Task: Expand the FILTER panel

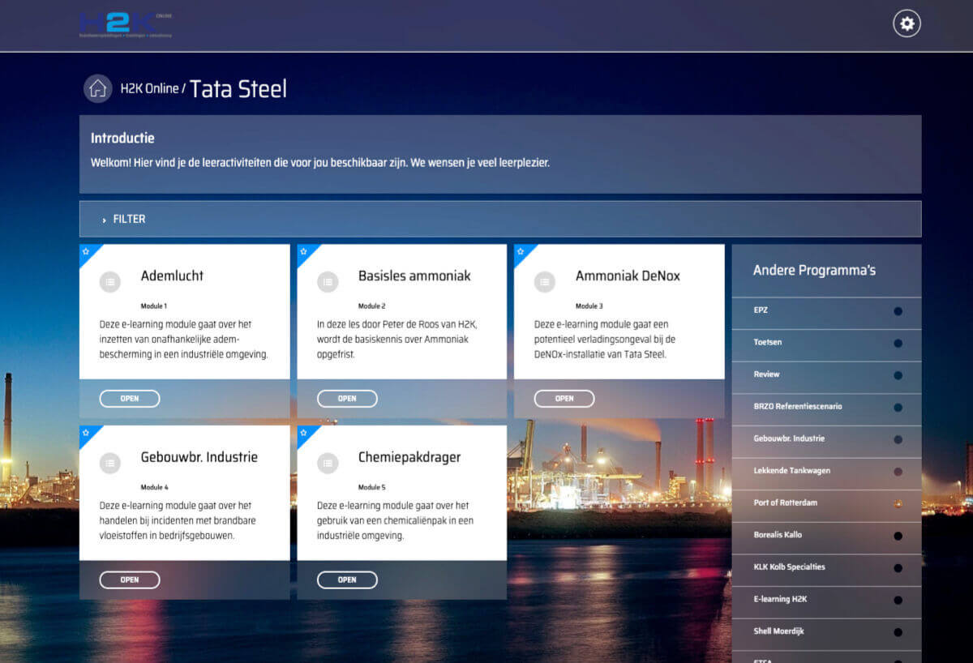Action: coord(500,219)
